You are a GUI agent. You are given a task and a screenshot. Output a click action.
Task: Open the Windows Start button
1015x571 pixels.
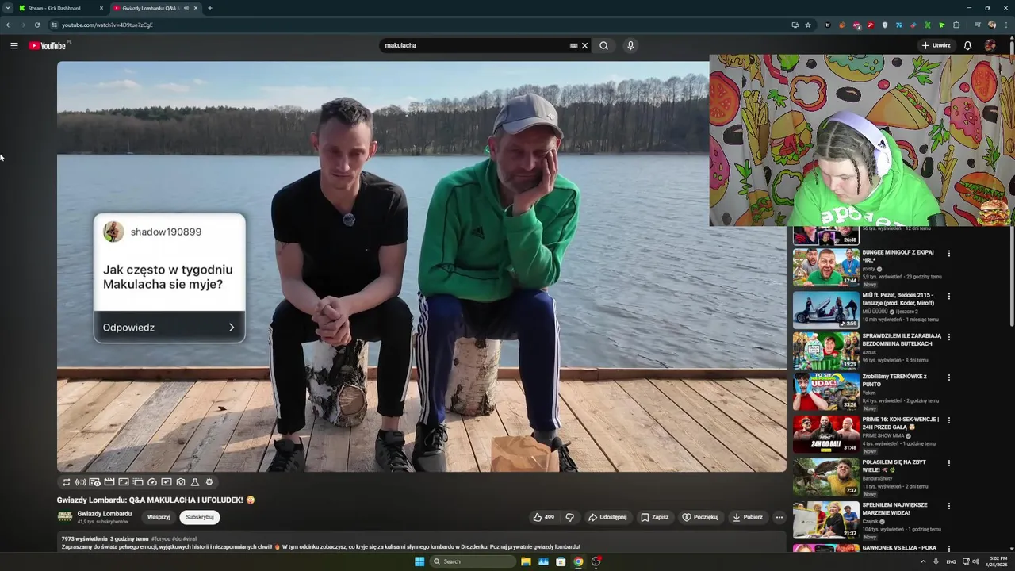419,561
